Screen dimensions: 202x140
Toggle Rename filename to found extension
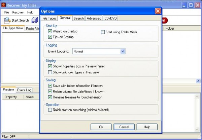pyautogui.click(x=50, y=97)
